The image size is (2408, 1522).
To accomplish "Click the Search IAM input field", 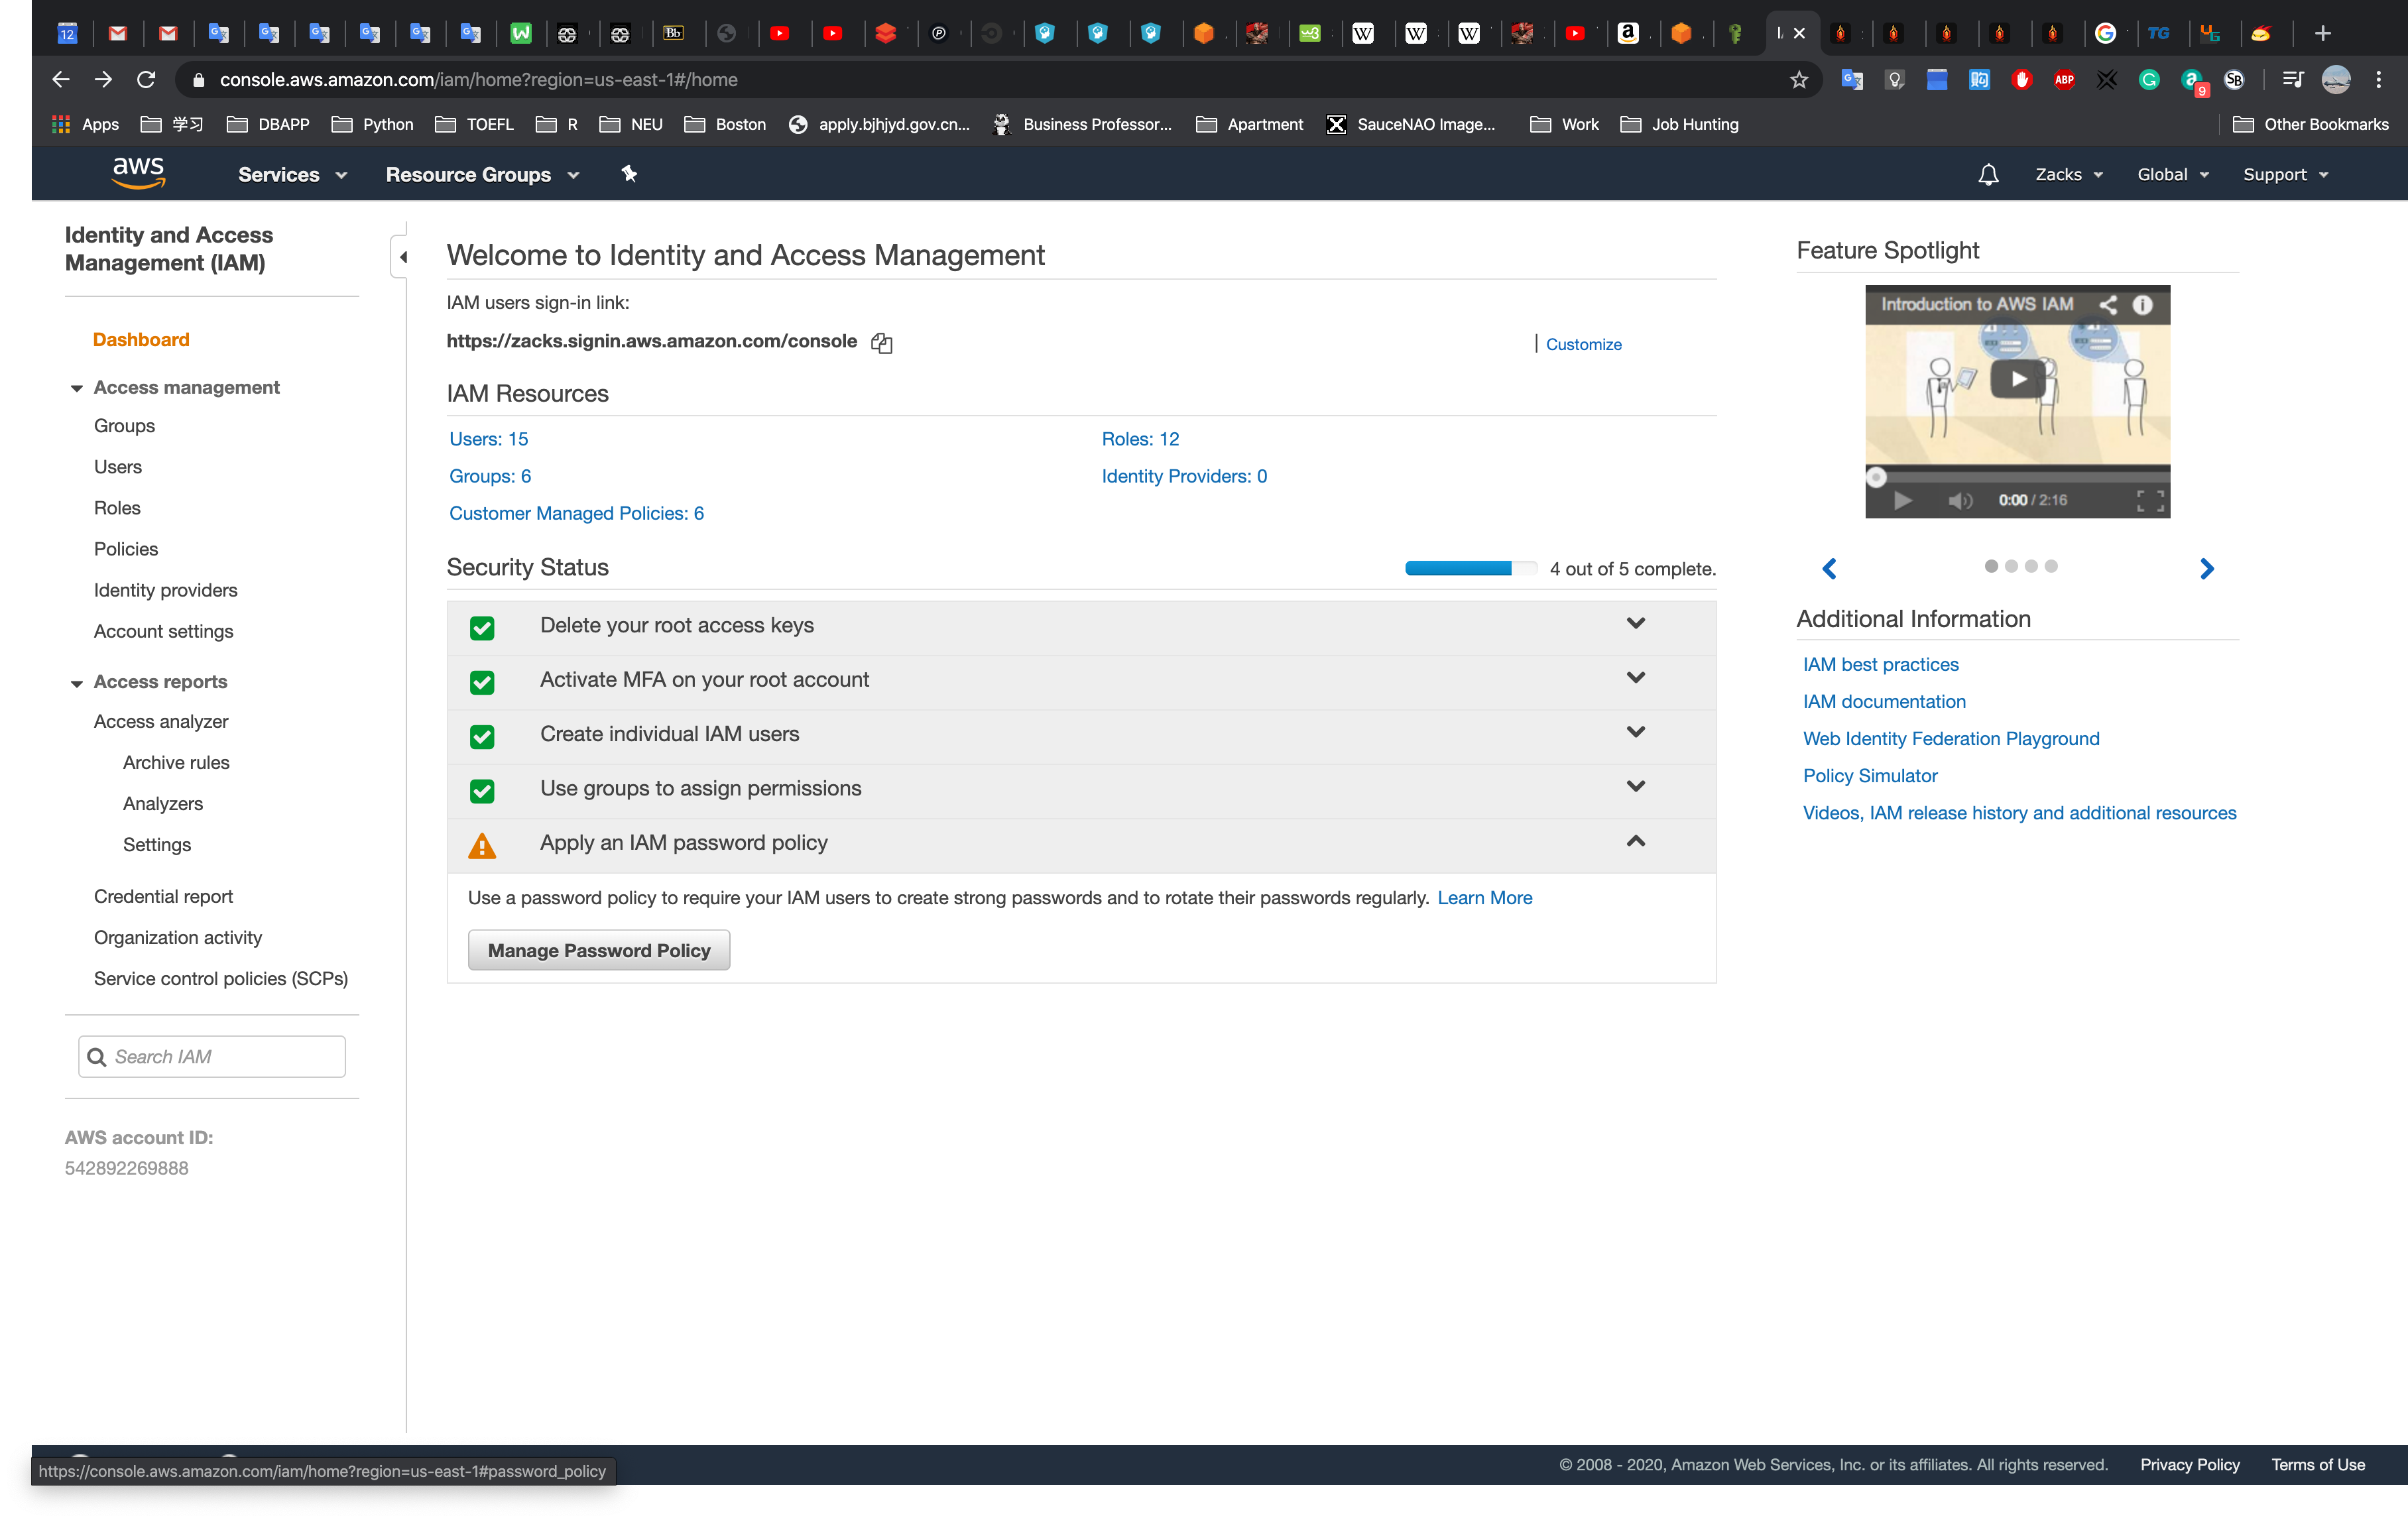I will click(x=226, y=1056).
